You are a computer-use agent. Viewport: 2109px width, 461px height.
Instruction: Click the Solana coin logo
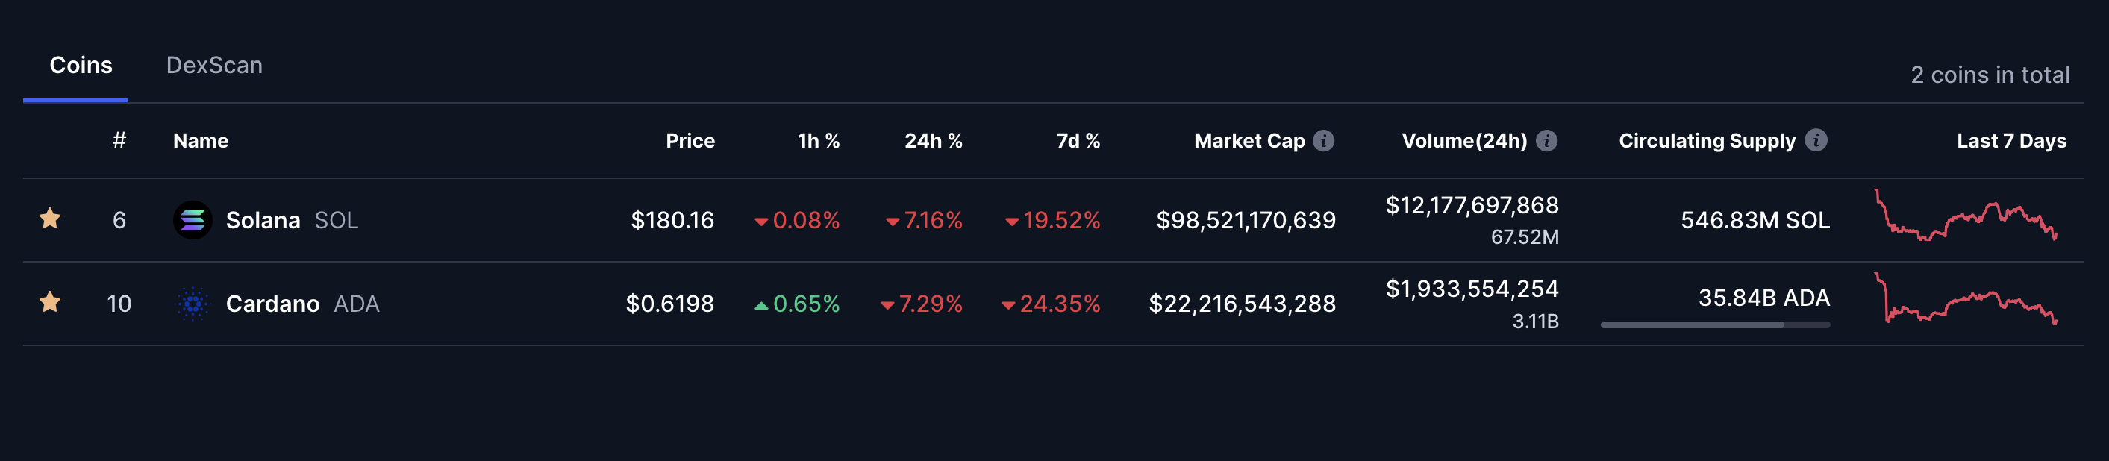coord(193,220)
